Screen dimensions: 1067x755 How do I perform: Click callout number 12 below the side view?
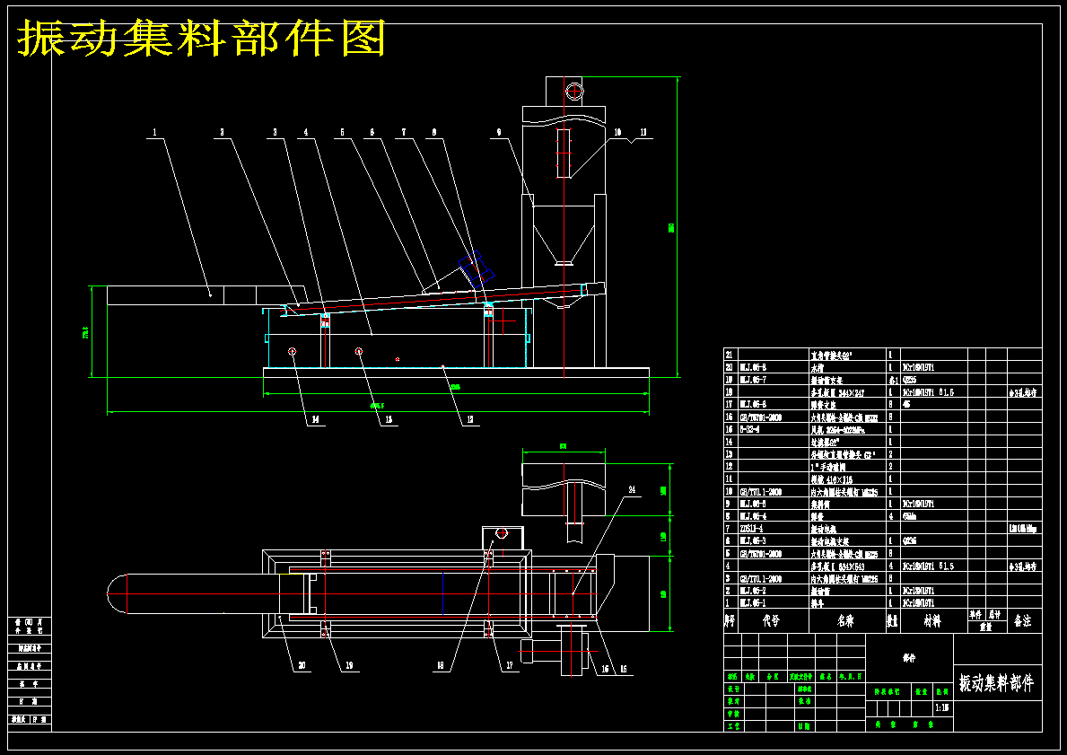pos(469,420)
